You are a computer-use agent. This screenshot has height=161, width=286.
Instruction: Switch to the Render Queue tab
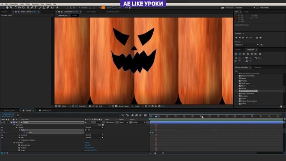[x=9, y=110]
